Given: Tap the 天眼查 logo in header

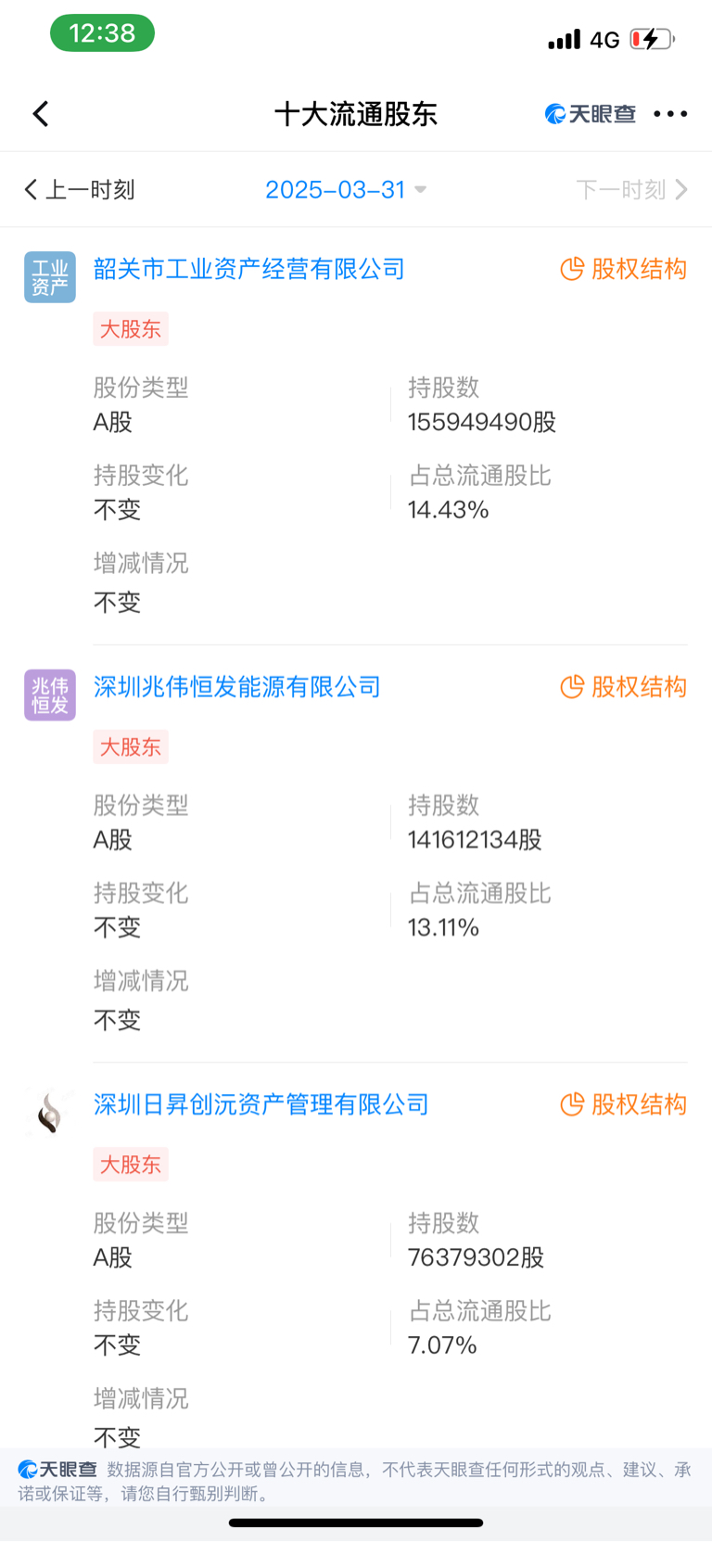Looking at the screenshot, I should click(x=591, y=114).
